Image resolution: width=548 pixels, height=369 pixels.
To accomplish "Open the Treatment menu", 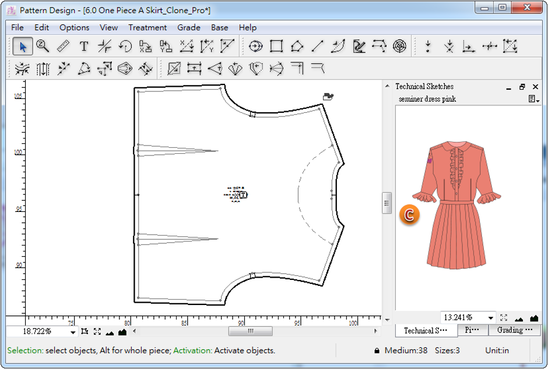I will (x=147, y=27).
